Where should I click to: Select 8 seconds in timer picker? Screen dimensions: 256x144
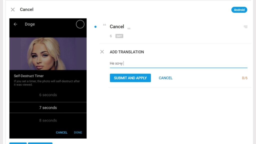[x=48, y=120]
